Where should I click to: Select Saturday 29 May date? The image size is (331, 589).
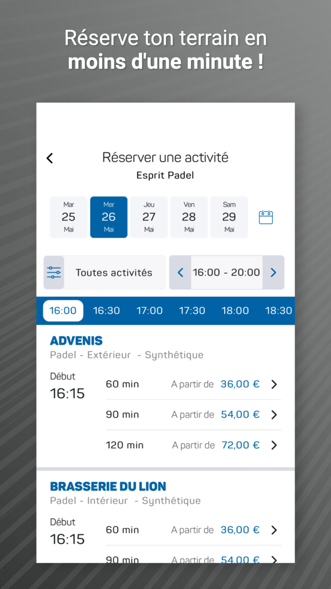click(229, 217)
